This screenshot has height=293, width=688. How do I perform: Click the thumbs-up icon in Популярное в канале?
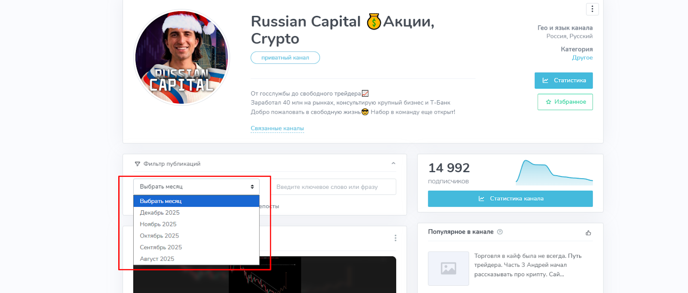pos(588,233)
